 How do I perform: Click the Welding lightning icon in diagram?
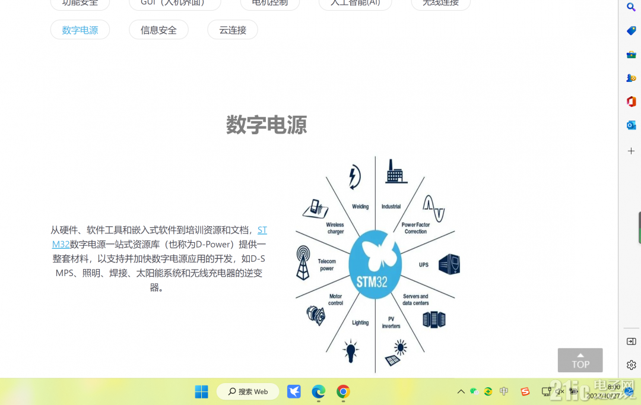354,177
